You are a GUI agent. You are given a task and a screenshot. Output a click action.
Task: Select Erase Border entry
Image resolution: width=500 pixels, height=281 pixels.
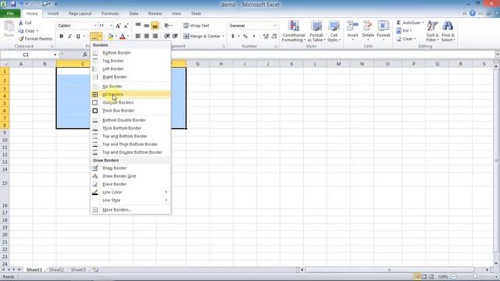coord(130,184)
